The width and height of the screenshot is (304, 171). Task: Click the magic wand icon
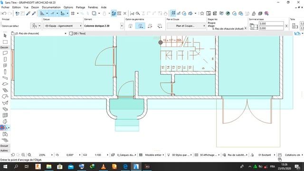138,13
